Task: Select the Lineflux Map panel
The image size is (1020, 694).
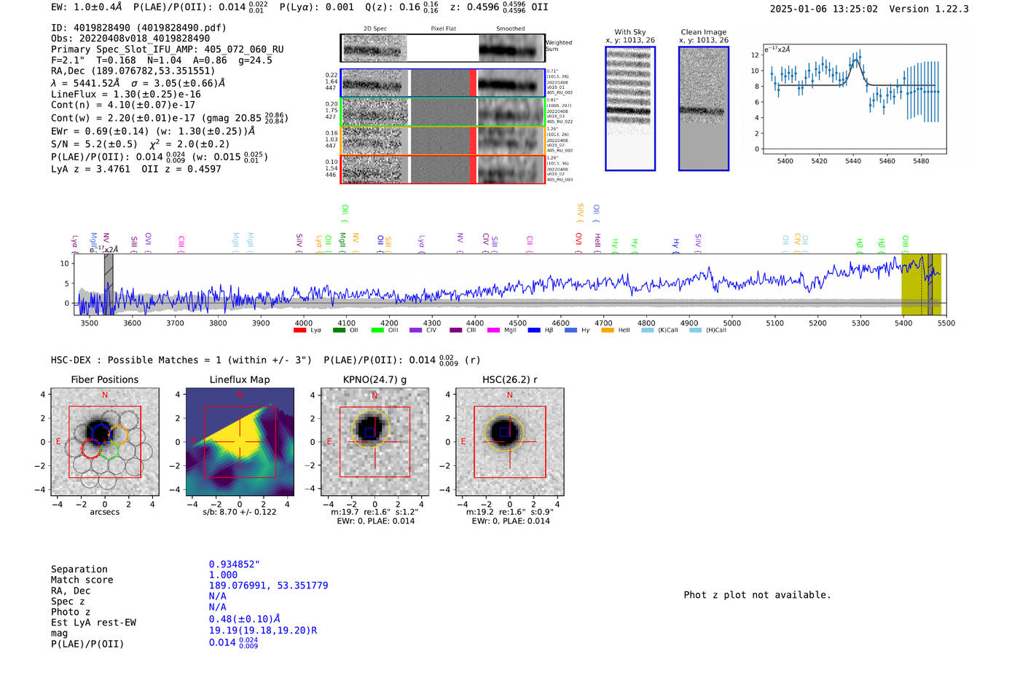Action: click(240, 442)
